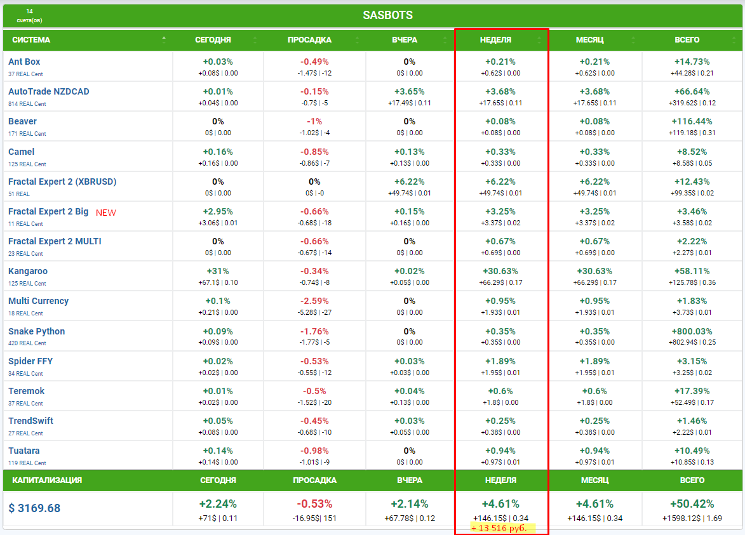Click the $ 3169.68 capitalization value
The height and width of the screenshot is (535, 745).
coord(35,508)
